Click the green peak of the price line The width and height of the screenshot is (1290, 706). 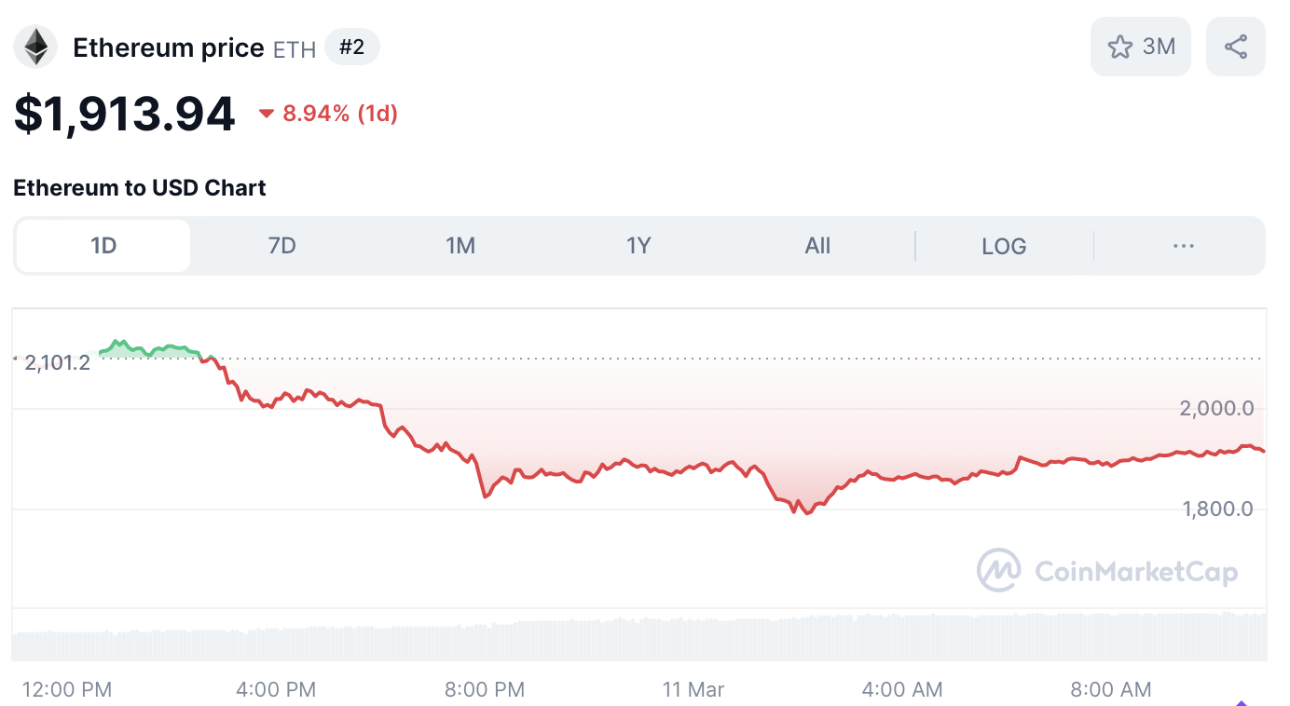[116, 342]
